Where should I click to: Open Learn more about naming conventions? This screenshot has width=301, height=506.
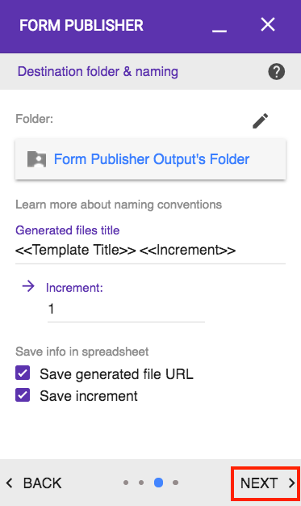pyautogui.click(x=119, y=205)
